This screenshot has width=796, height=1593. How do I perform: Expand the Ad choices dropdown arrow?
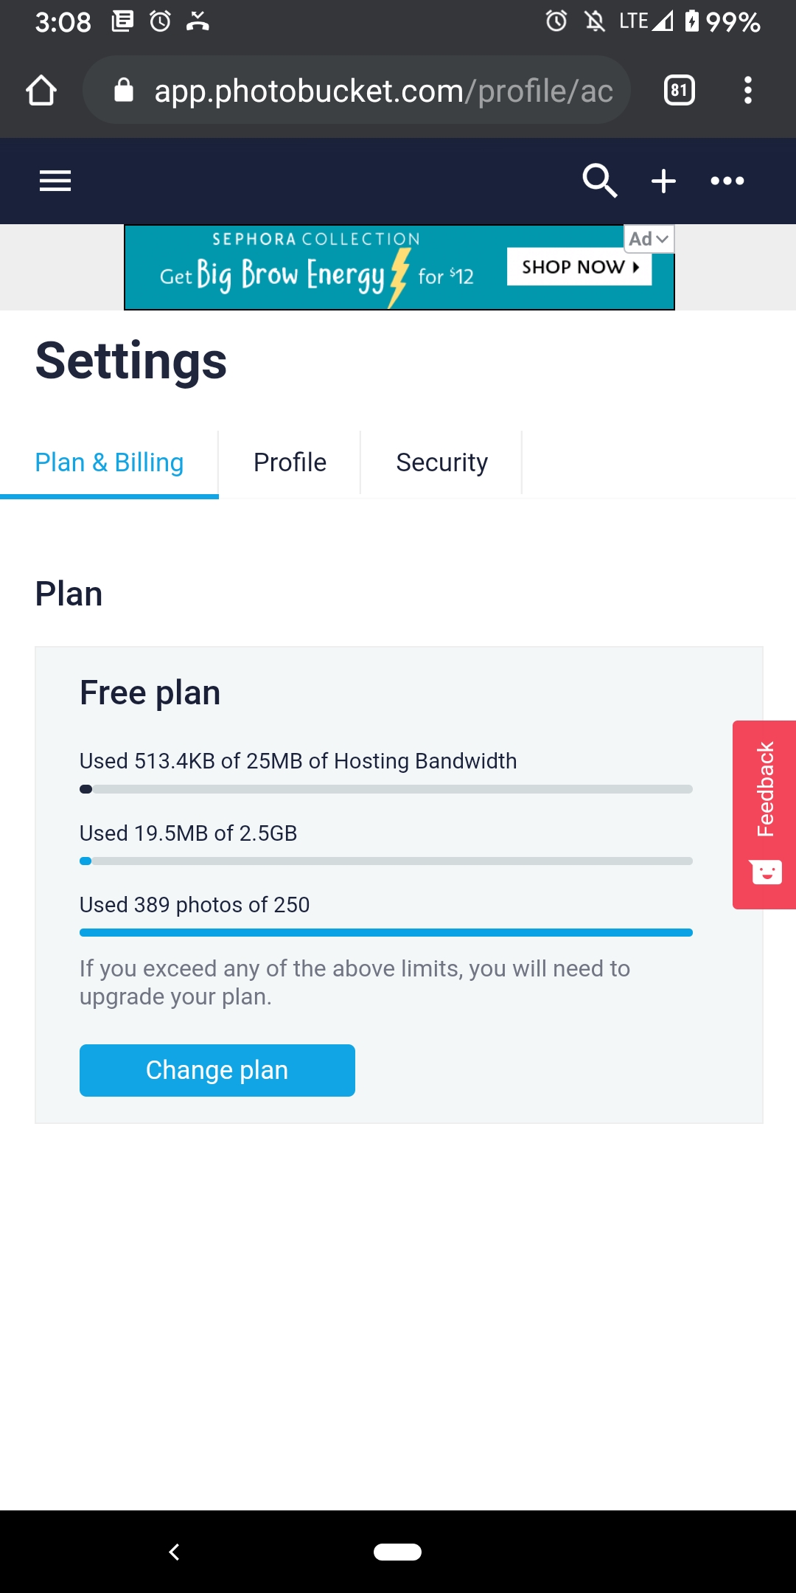(x=661, y=239)
